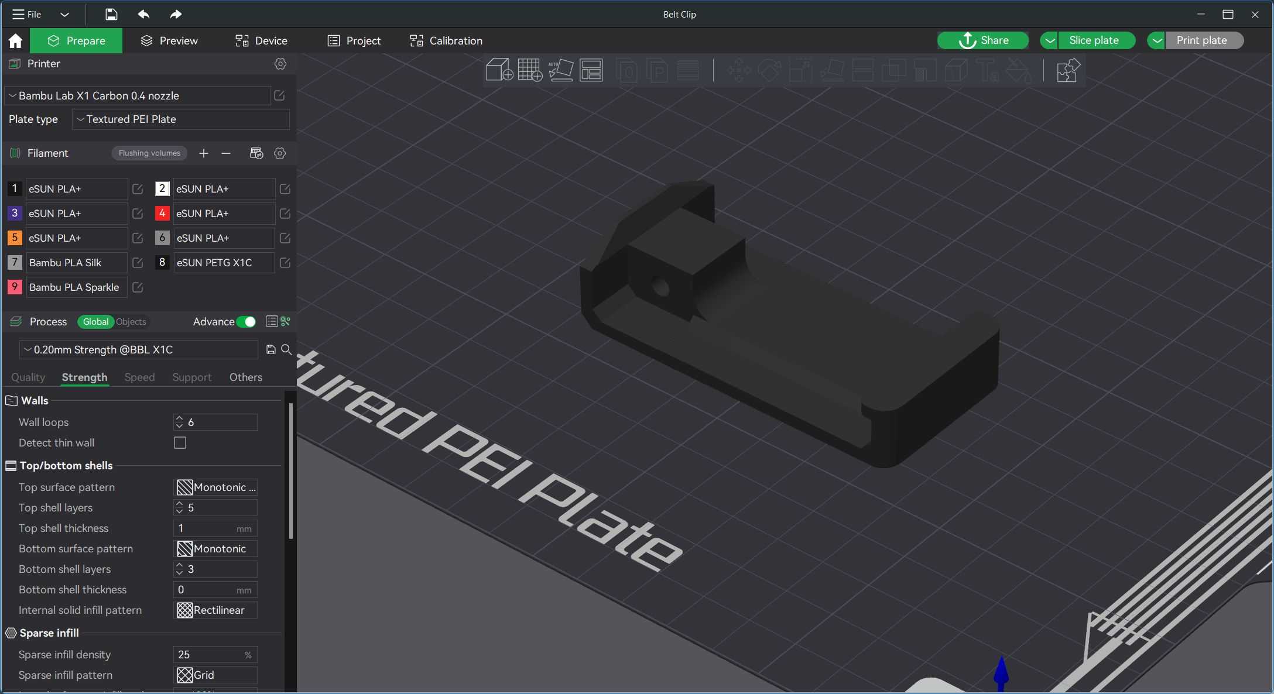The height and width of the screenshot is (694, 1274).
Task: Add a new filament with plus icon
Action: 203,153
